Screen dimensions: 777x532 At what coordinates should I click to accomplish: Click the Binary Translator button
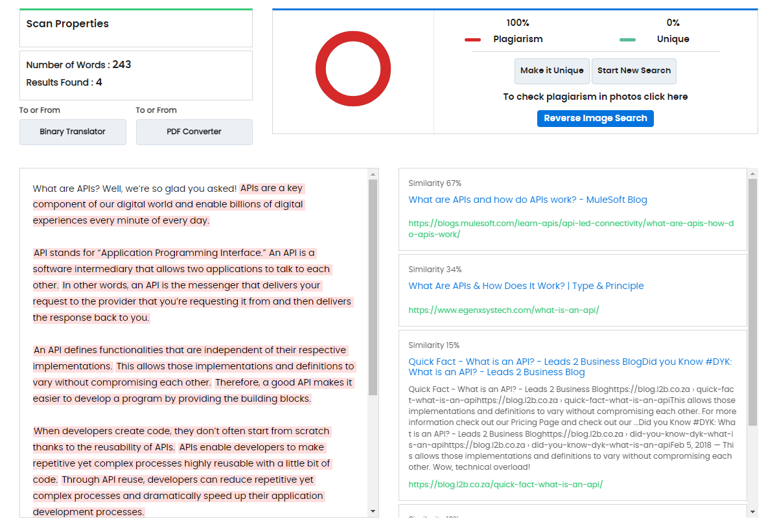tap(73, 132)
